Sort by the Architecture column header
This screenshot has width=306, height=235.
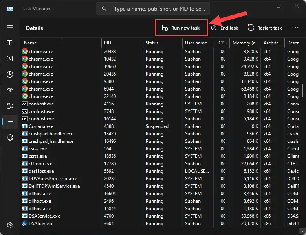coord(273,43)
